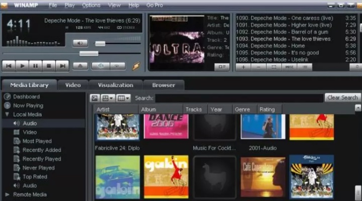Click the song seek bar handle
This screenshot has height=201, width=362.
(89, 54)
